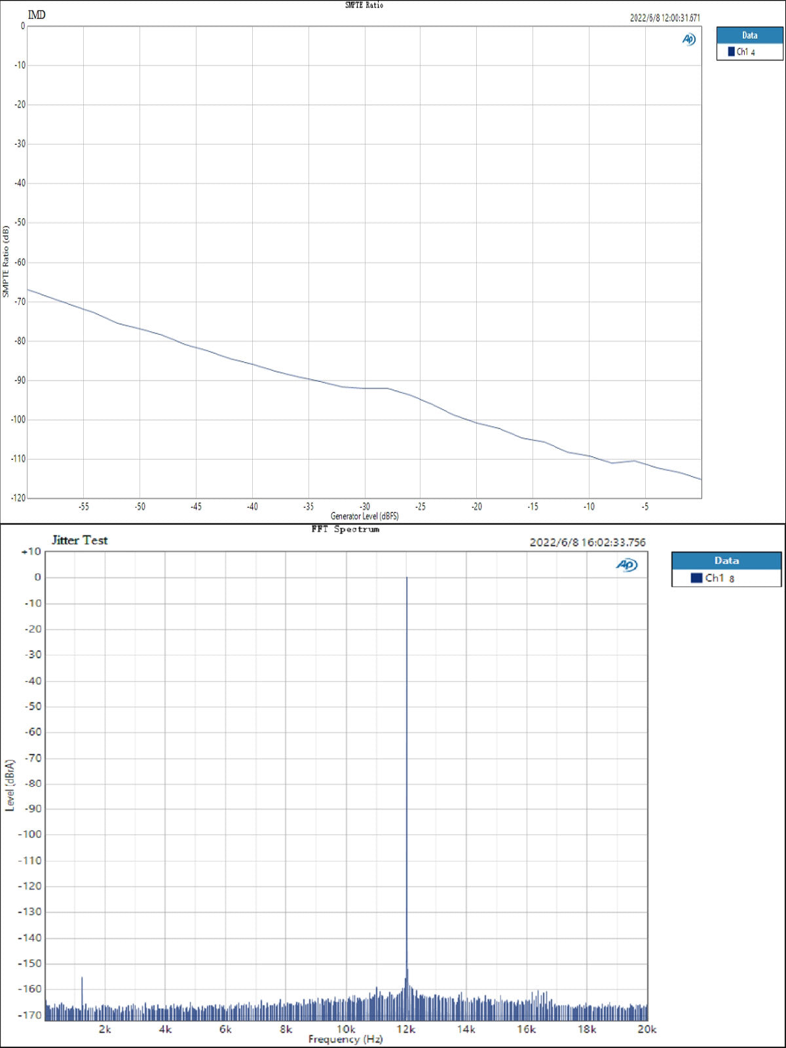Image resolution: width=786 pixels, height=1048 pixels.
Task: Select the Ch1 color swatch in the Jitter Test legend
Action: (x=696, y=578)
